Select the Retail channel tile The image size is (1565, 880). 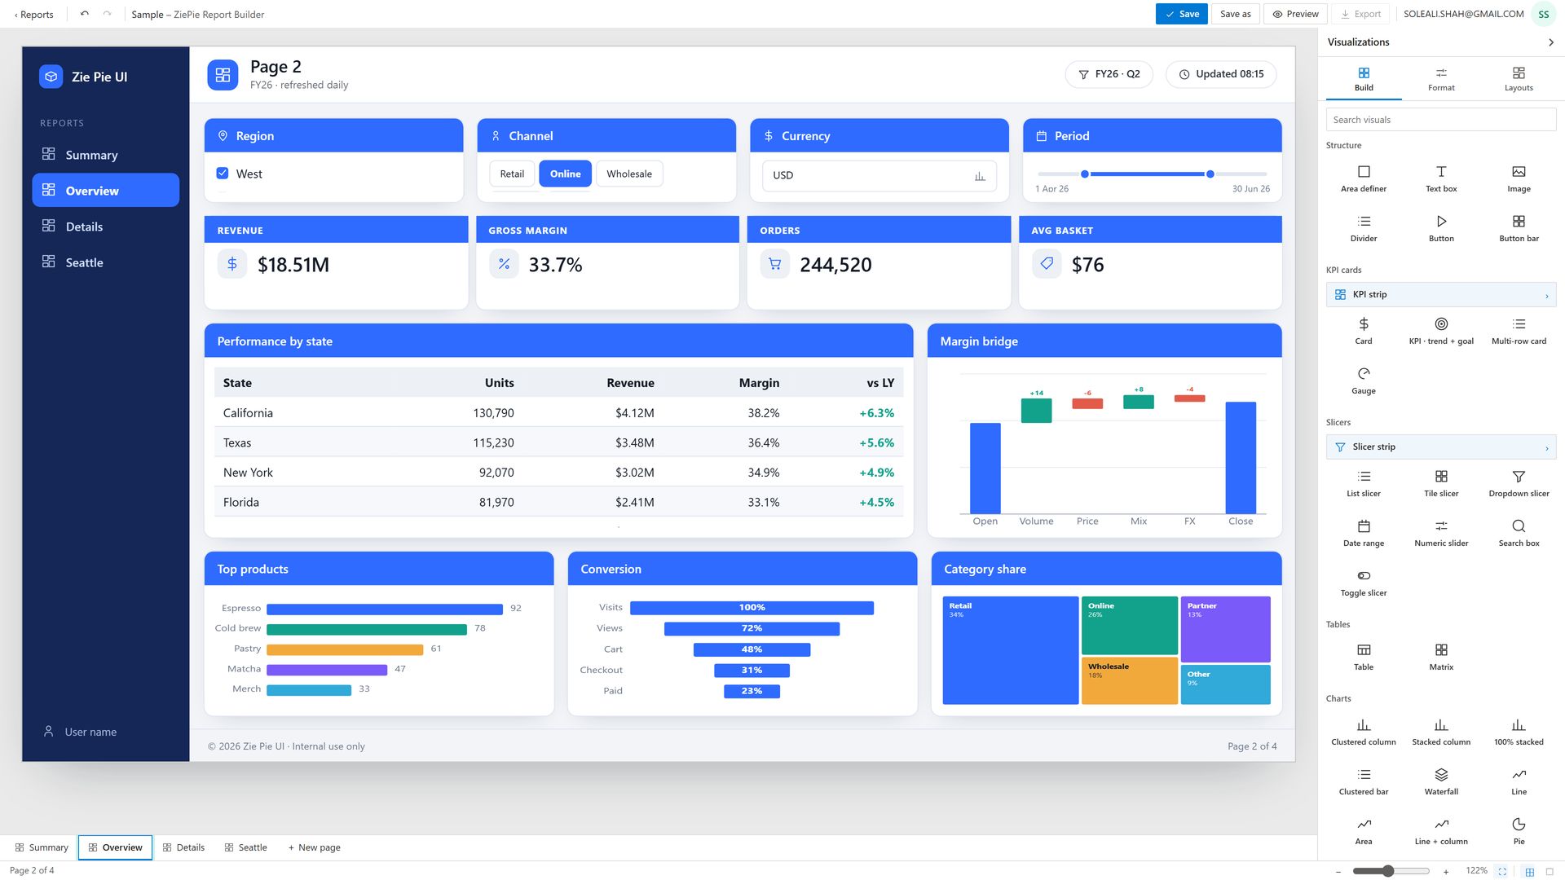(512, 174)
